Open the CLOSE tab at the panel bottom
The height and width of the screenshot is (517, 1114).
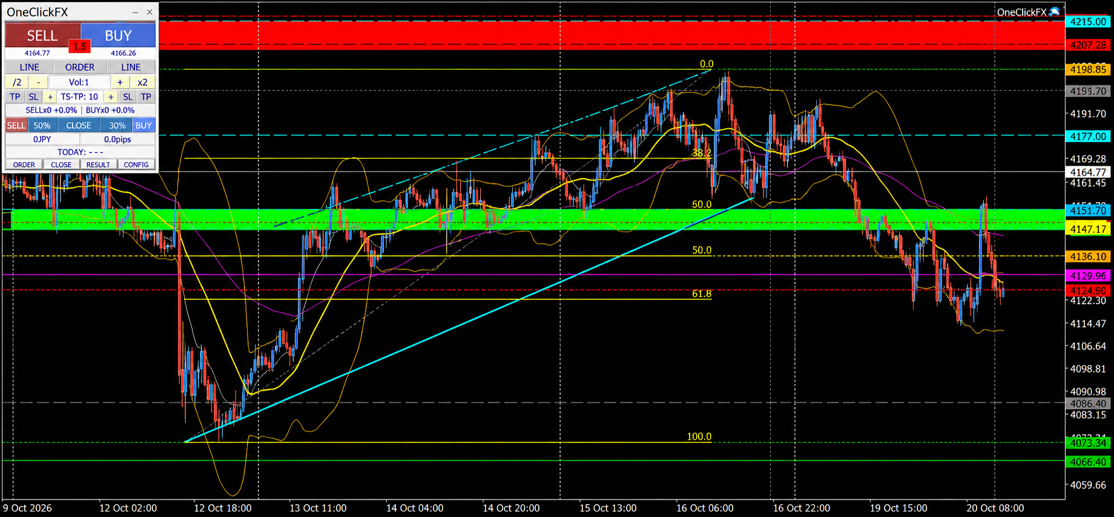(61, 164)
